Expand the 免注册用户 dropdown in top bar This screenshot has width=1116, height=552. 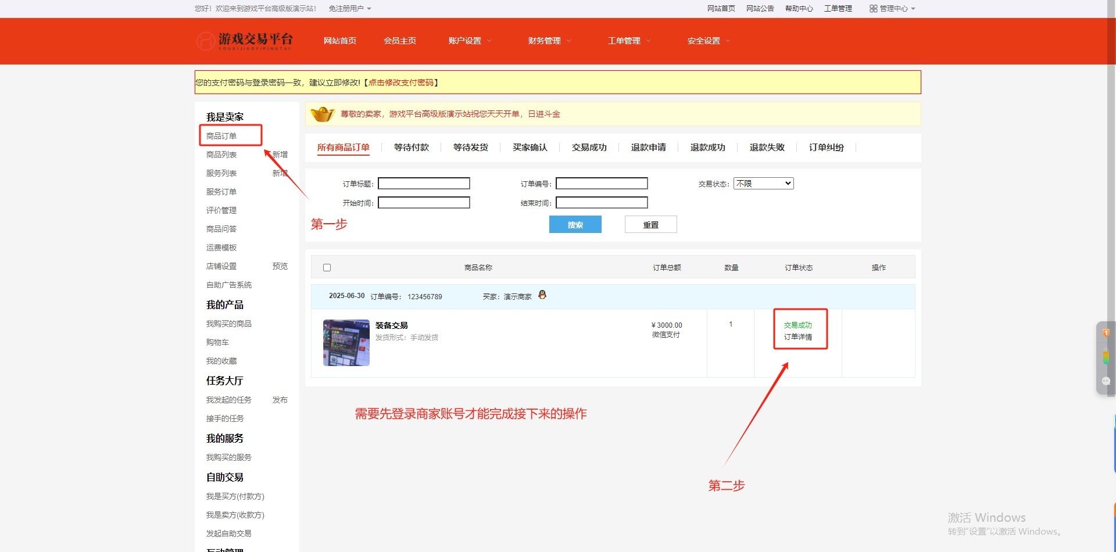coord(350,9)
